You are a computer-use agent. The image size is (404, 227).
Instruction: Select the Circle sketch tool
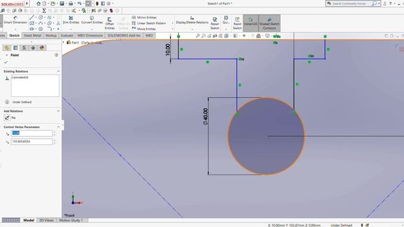(x=40, y=18)
